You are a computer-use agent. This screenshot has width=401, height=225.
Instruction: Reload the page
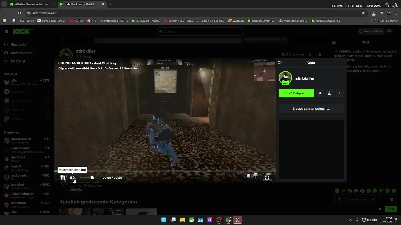tap(20, 13)
